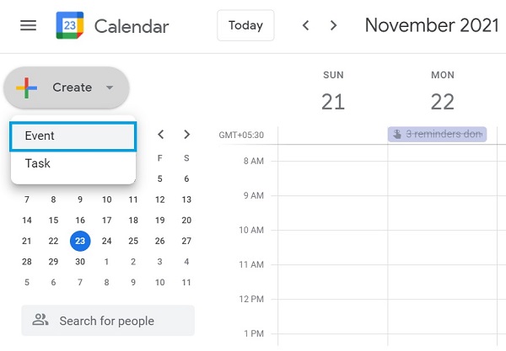Pick November 30 in the mini calendar

coord(80,262)
